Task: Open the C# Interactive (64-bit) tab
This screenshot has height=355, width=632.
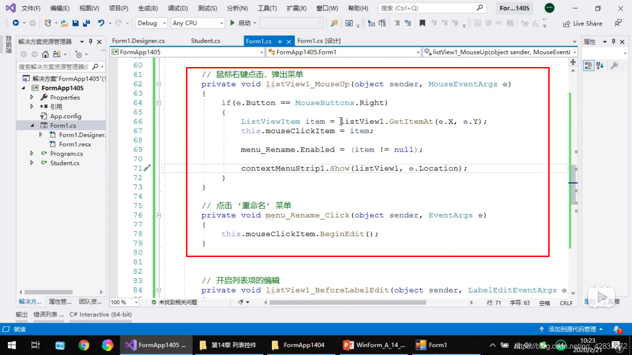Action: coord(101,314)
